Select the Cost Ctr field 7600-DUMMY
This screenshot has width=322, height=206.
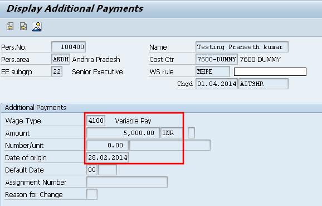217,59
